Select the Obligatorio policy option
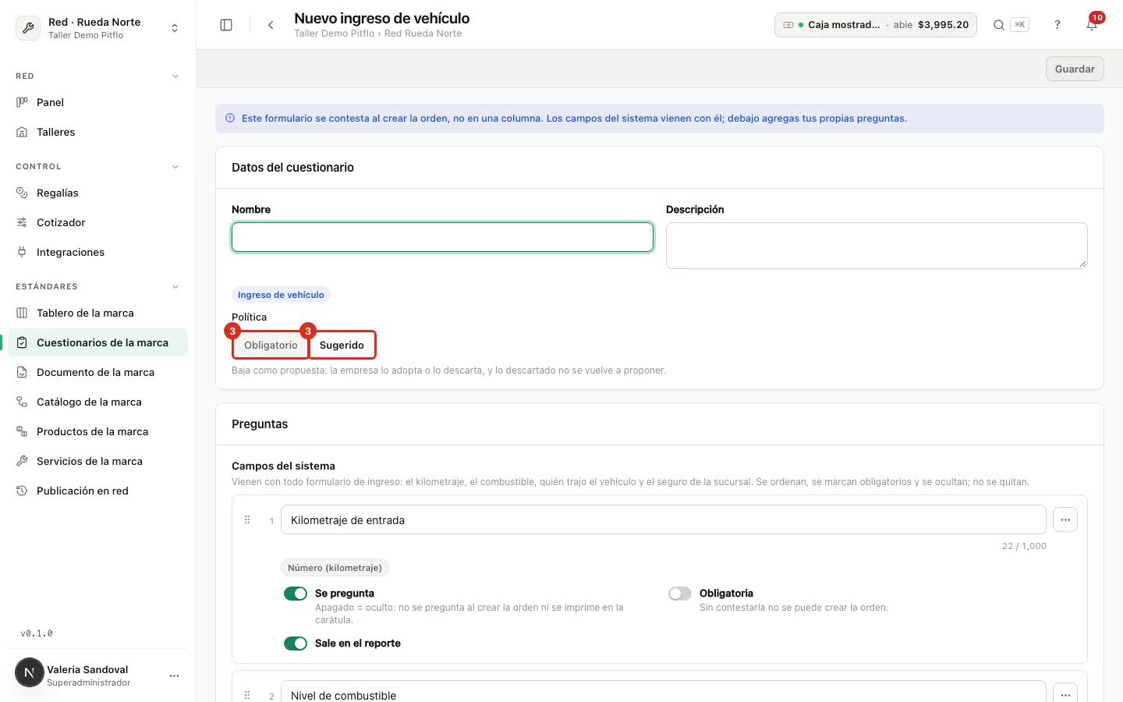Viewport: 1123px width, 702px height. pyautogui.click(x=271, y=345)
